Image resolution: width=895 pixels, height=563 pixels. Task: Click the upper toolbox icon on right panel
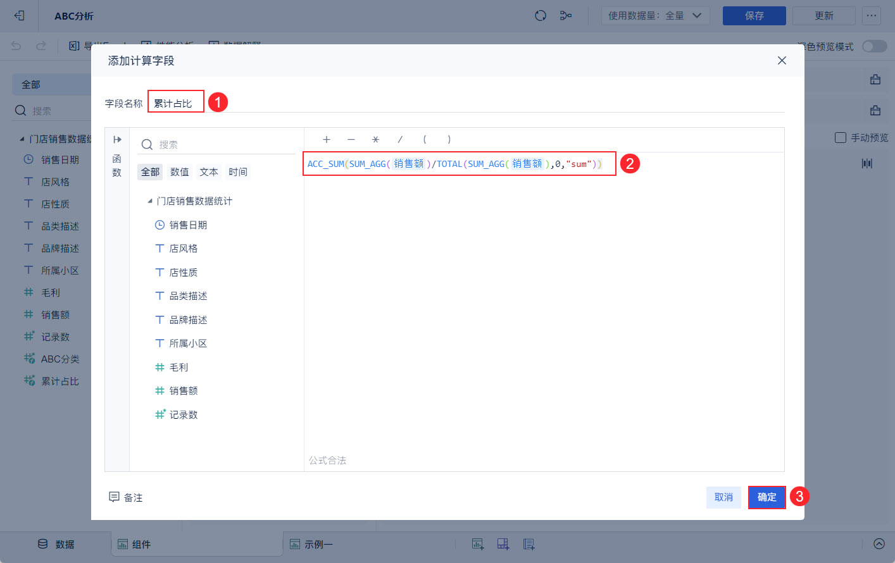coord(875,80)
